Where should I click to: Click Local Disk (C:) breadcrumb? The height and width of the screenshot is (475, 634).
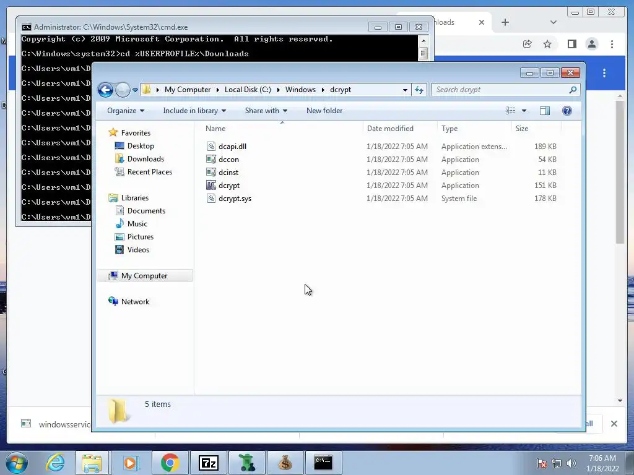pyautogui.click(x=248, y=90)
